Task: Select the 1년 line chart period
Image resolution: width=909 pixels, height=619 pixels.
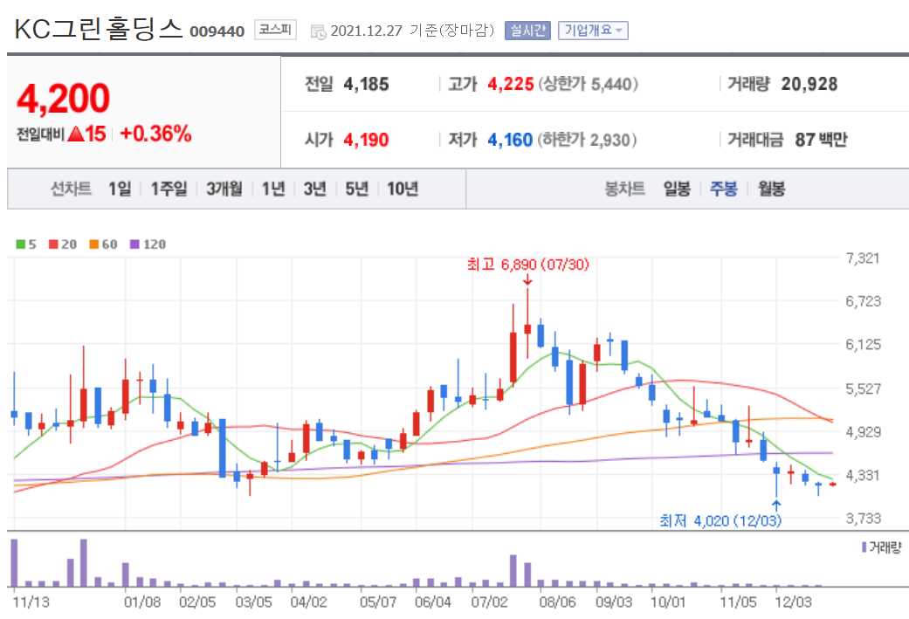Action: [273, 189]
